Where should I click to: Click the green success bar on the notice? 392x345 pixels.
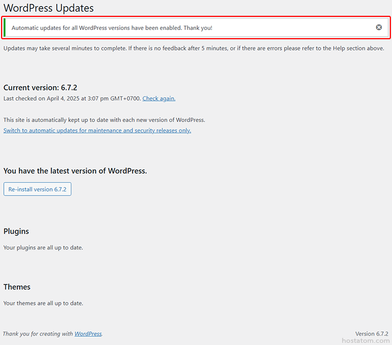tap(5, 28)
